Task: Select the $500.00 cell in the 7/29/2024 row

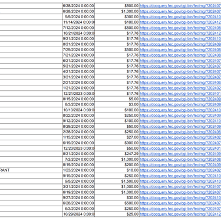Action: 117,50
